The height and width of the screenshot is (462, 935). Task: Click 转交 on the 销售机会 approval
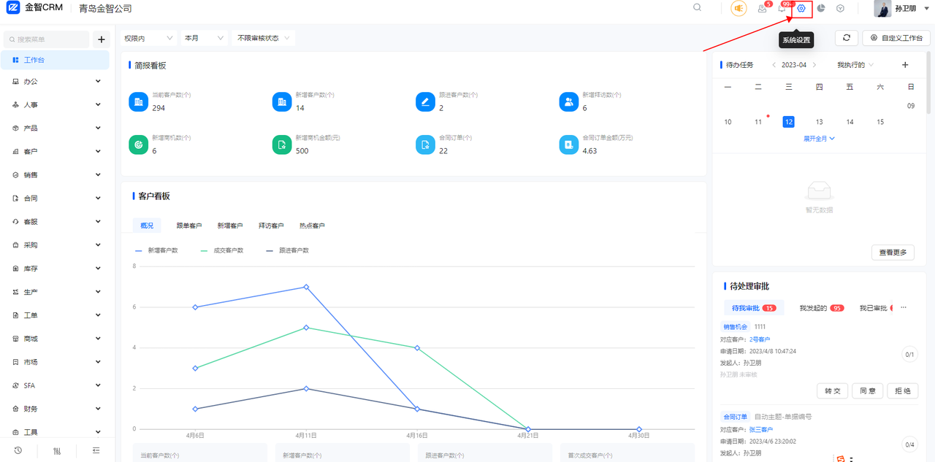[833, 391]
